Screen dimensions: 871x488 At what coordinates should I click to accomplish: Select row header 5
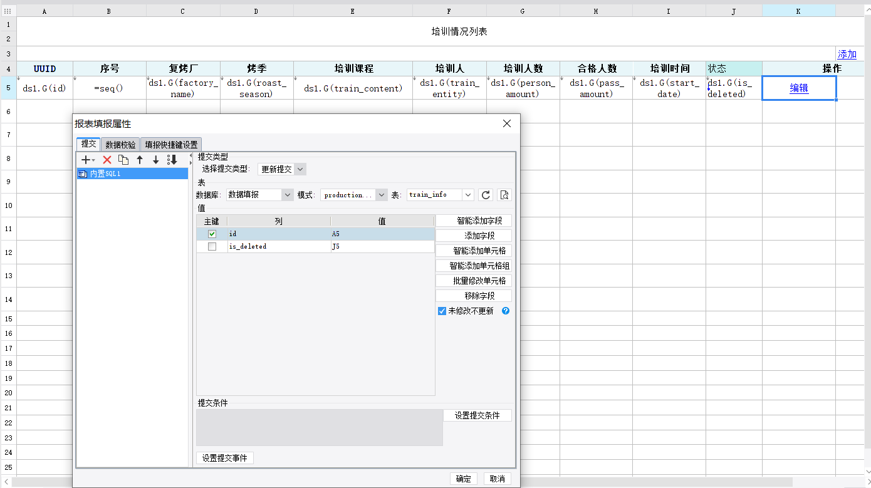(8, 88)
